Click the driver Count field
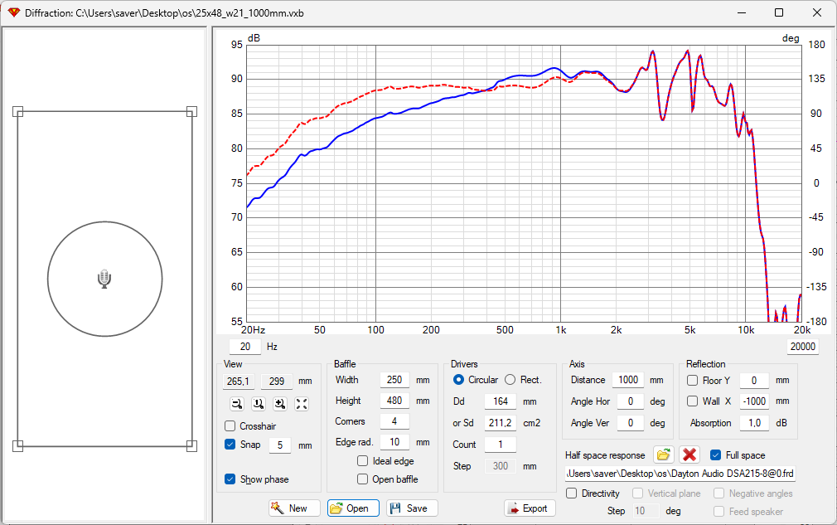This screenshot has height=525, width=837. [x=501, y=445]
